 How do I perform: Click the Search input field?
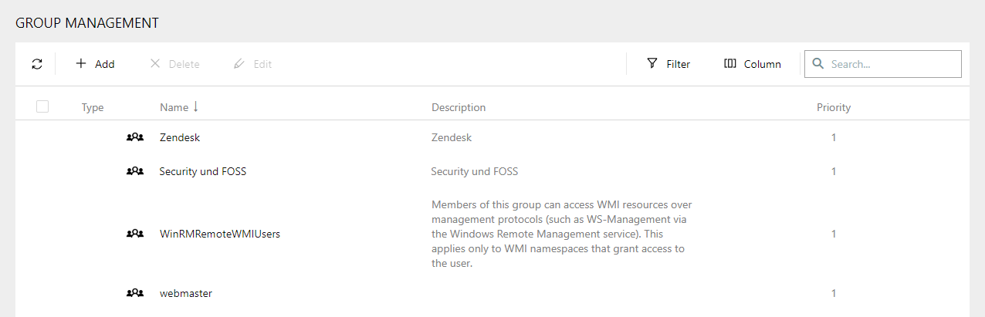[x=892, y=64]
